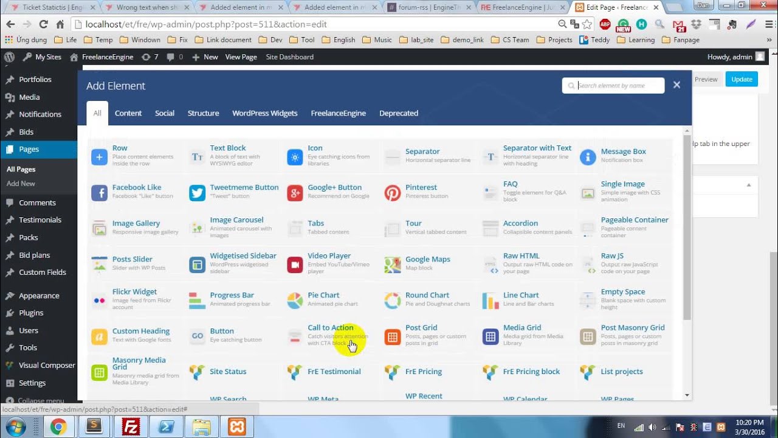Click View Page in admin bar
Screen dimensions: 778x438
[241, 57]
